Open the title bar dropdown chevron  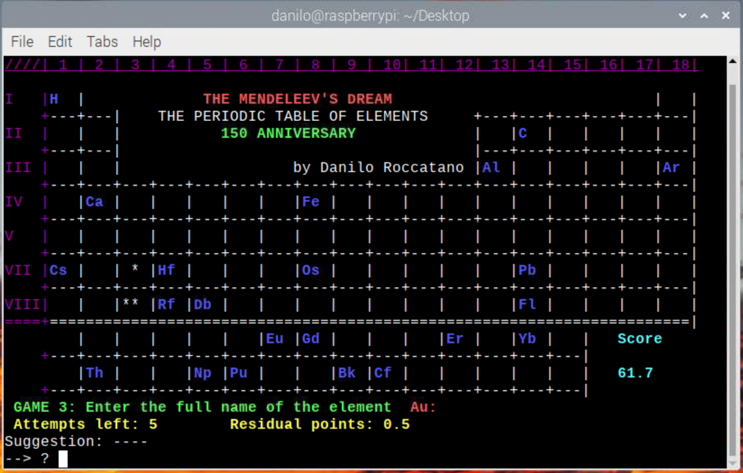click(x=682, y=15)
